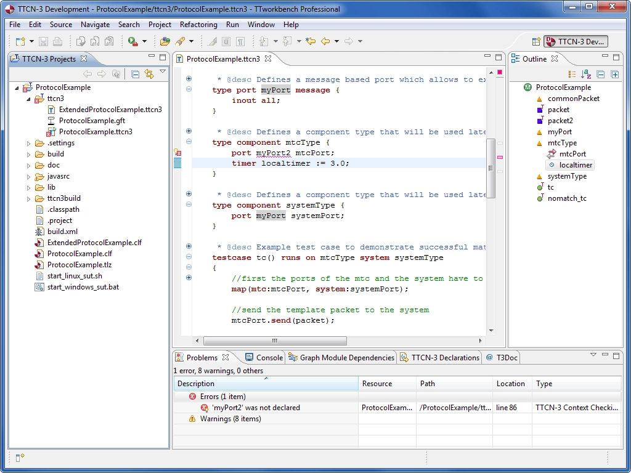Select the 'myPort2' was not declared error
Screen dimensions: 631x473
pyautogui.click(x=257, y=408)
